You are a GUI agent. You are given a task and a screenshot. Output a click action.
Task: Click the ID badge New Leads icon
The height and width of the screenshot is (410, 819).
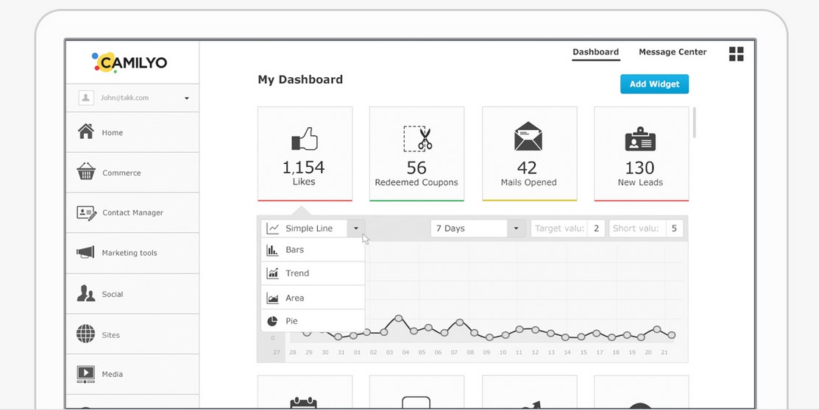click(640, 139)
